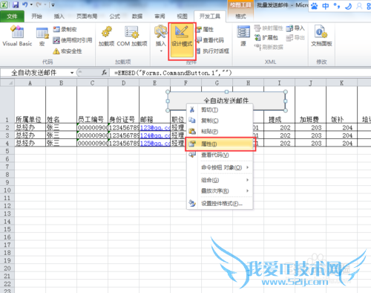This screenshot has height=293, width=371.
Task: Choose View Code (查看代码) in context menu
Action: point(220,155)
